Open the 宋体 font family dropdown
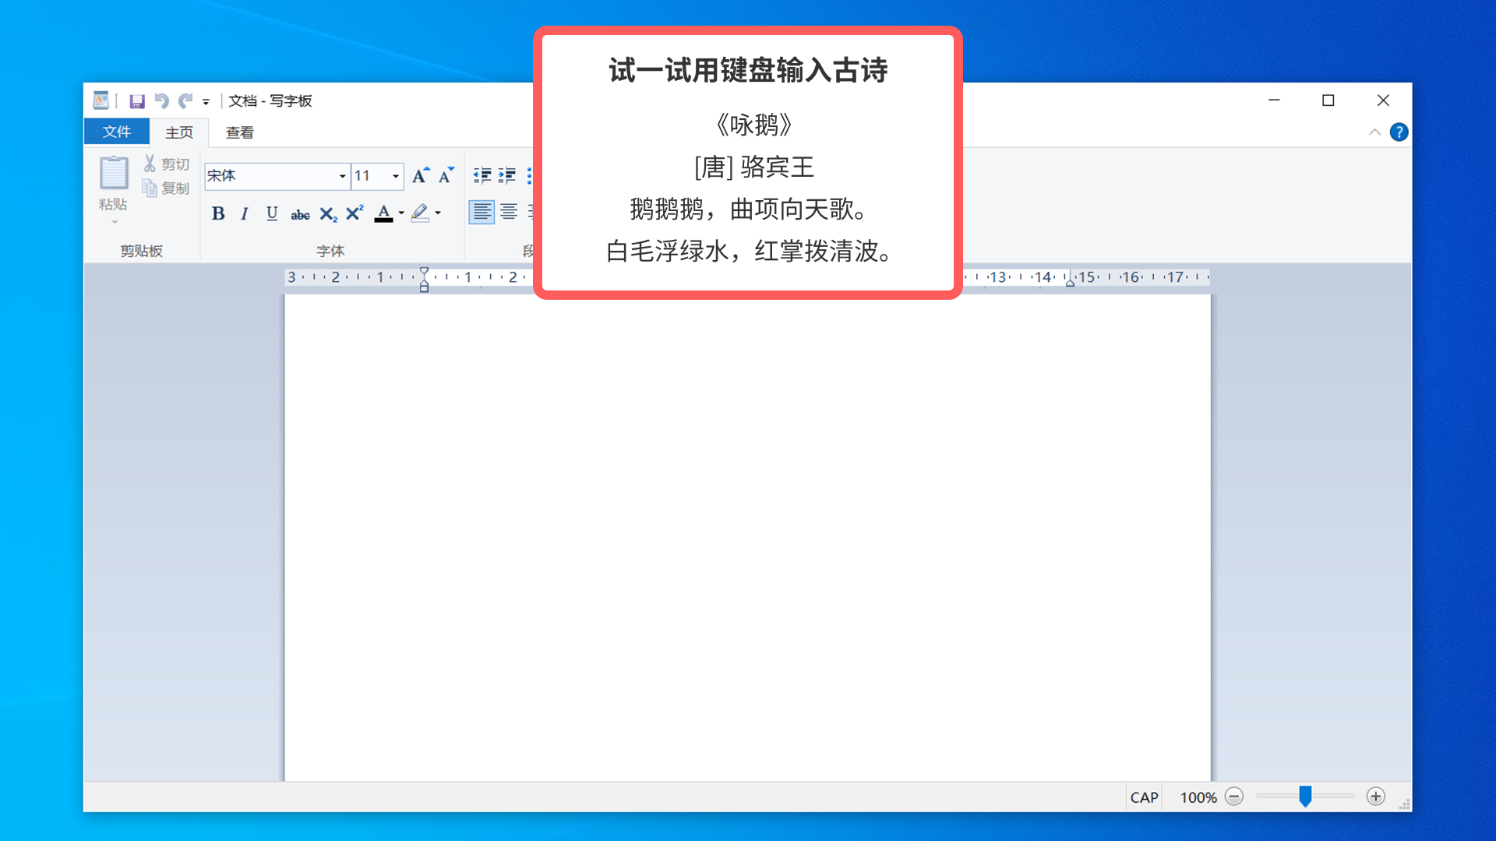 342,176
